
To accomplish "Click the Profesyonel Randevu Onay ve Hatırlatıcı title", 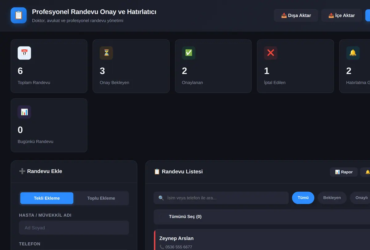I will click(x=94, y=12).
